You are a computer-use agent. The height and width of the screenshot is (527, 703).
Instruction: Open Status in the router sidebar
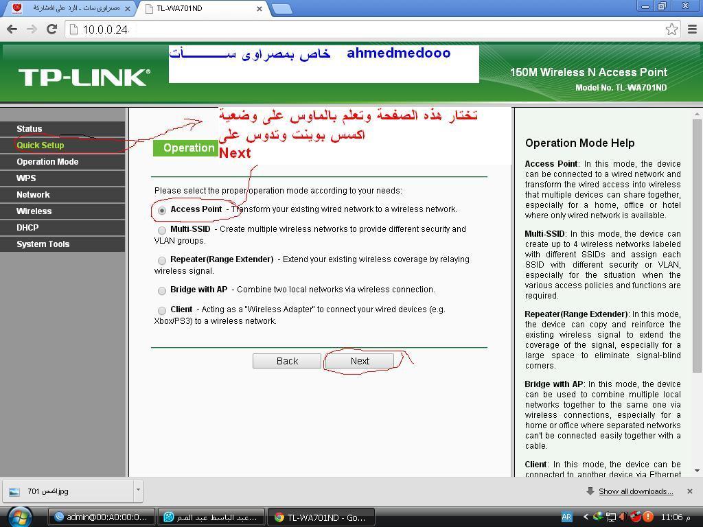point(62,128)
